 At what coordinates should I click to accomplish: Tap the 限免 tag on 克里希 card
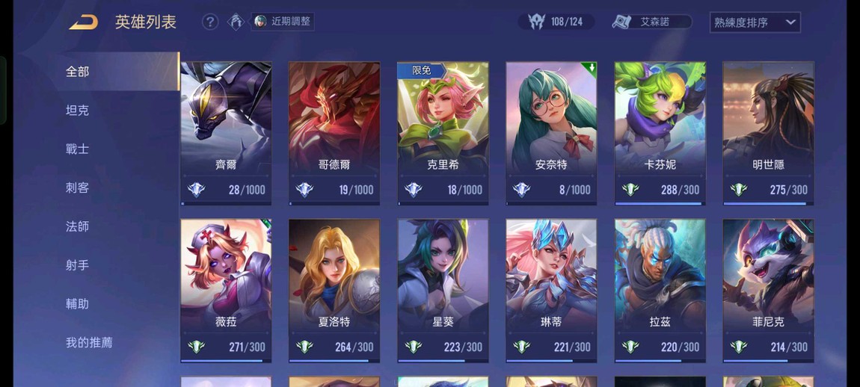421,70
